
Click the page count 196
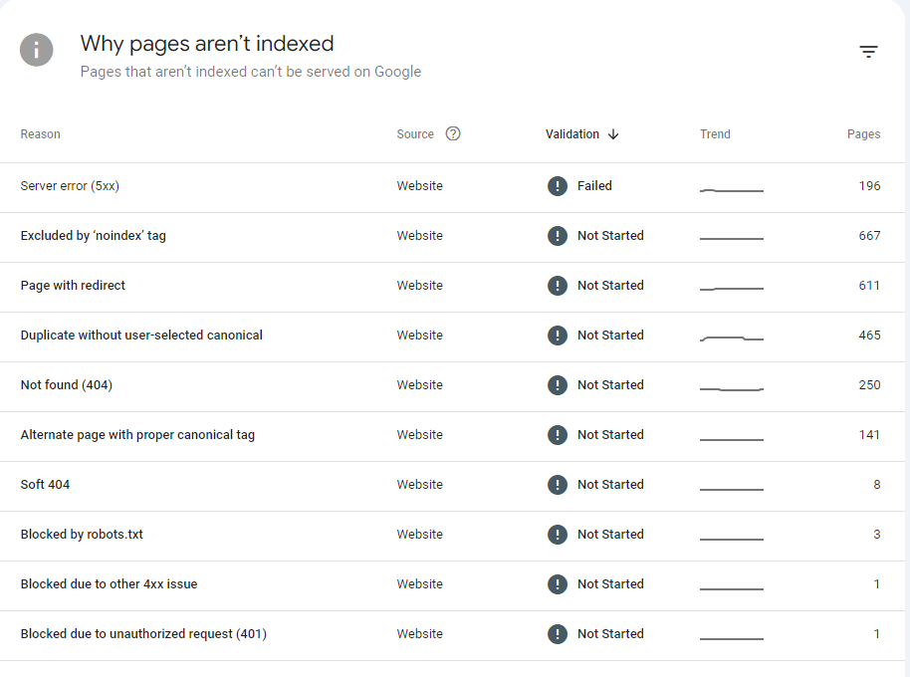869,185
